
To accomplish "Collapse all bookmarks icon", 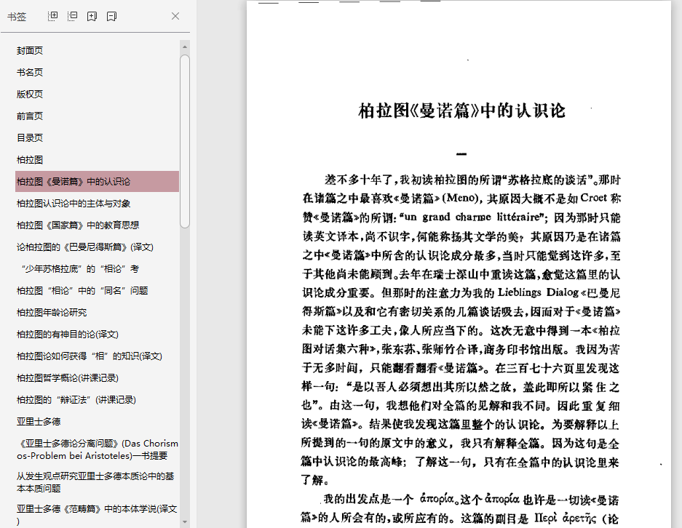I will point(72,17).
